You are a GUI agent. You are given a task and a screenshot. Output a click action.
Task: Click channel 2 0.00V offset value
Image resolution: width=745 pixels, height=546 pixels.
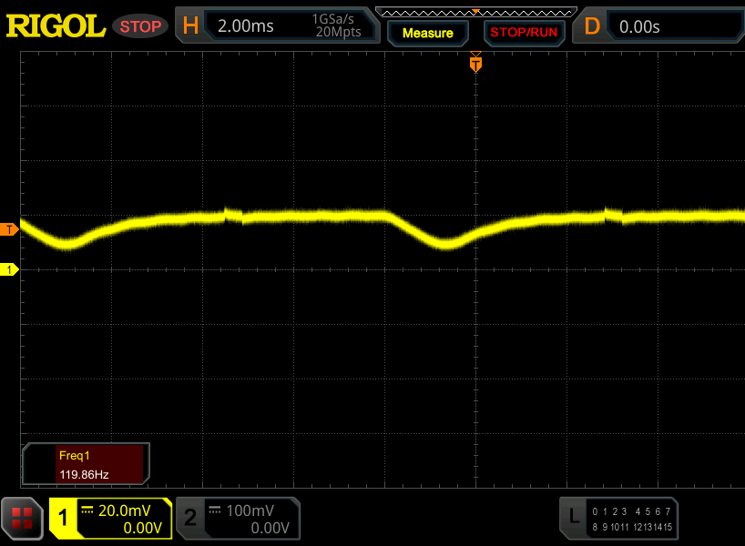pos(270,528)
